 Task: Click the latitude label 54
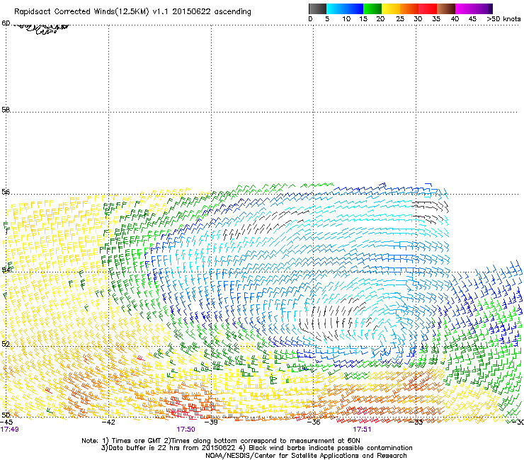pos(6,270)
